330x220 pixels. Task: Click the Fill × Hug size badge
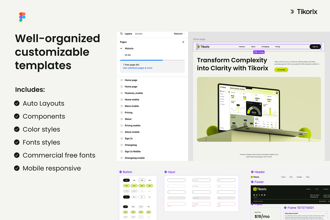click(259, 52)
